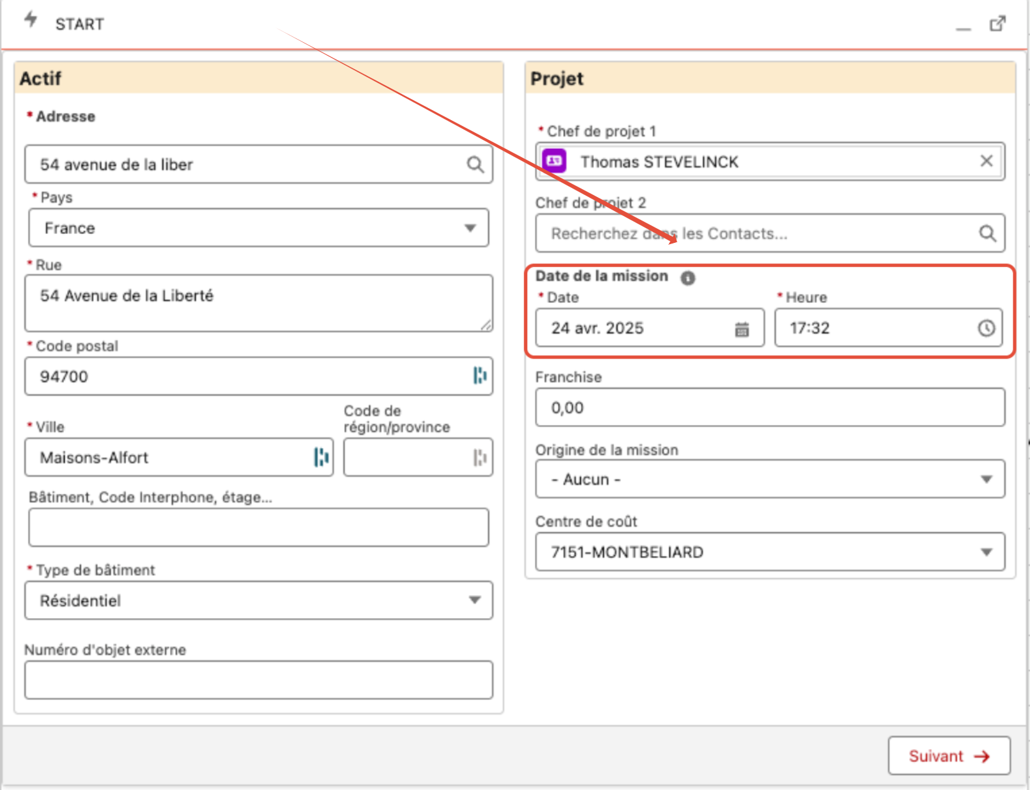Click the Adresse search input field
The height and width of the screenshot is (790, 1030).
tap(259, 164)
